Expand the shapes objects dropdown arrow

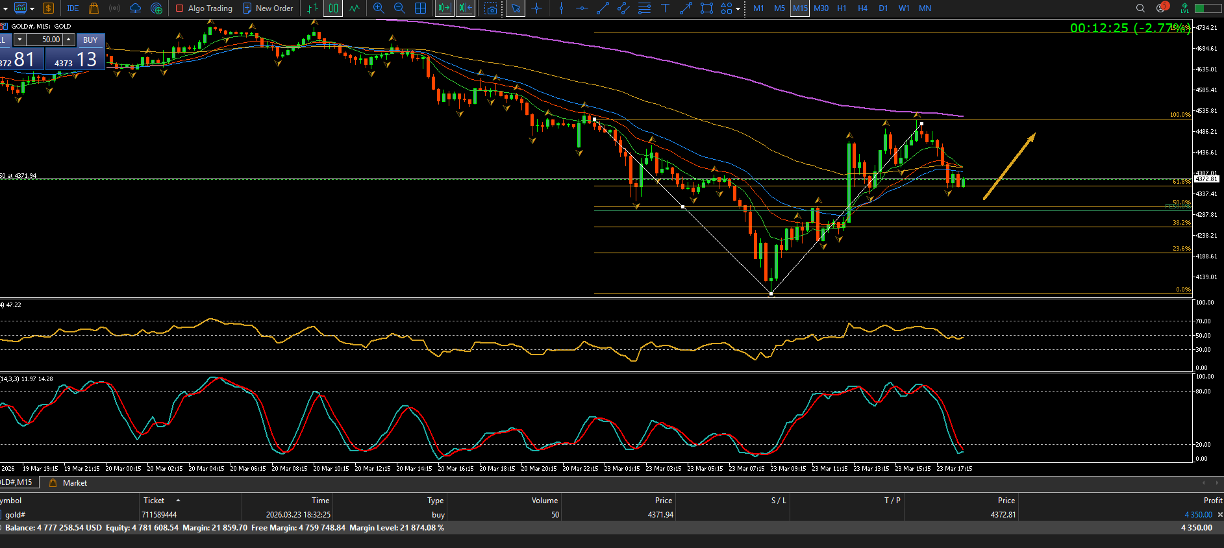(738, 9)
